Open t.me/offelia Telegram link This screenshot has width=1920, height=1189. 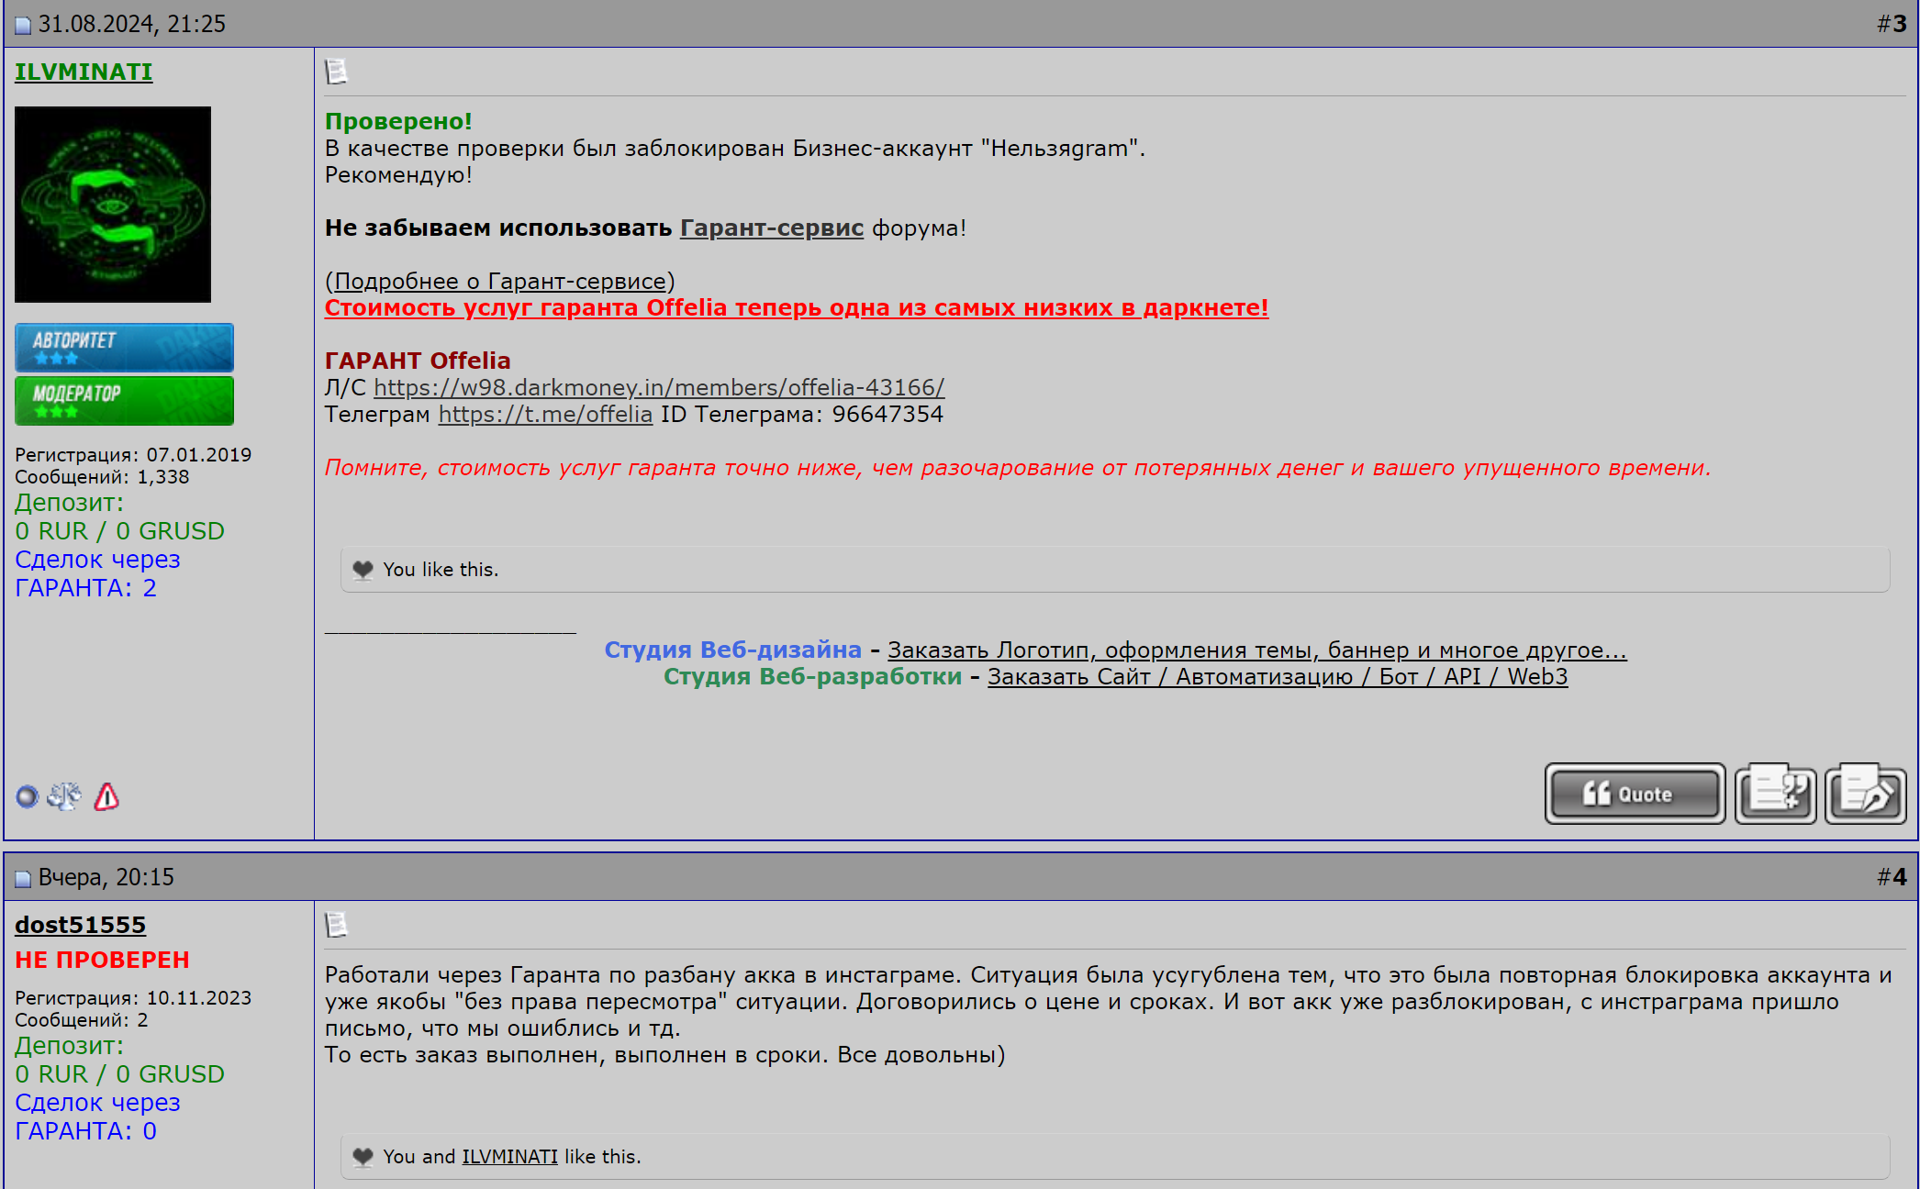click(x=545, y=414)
